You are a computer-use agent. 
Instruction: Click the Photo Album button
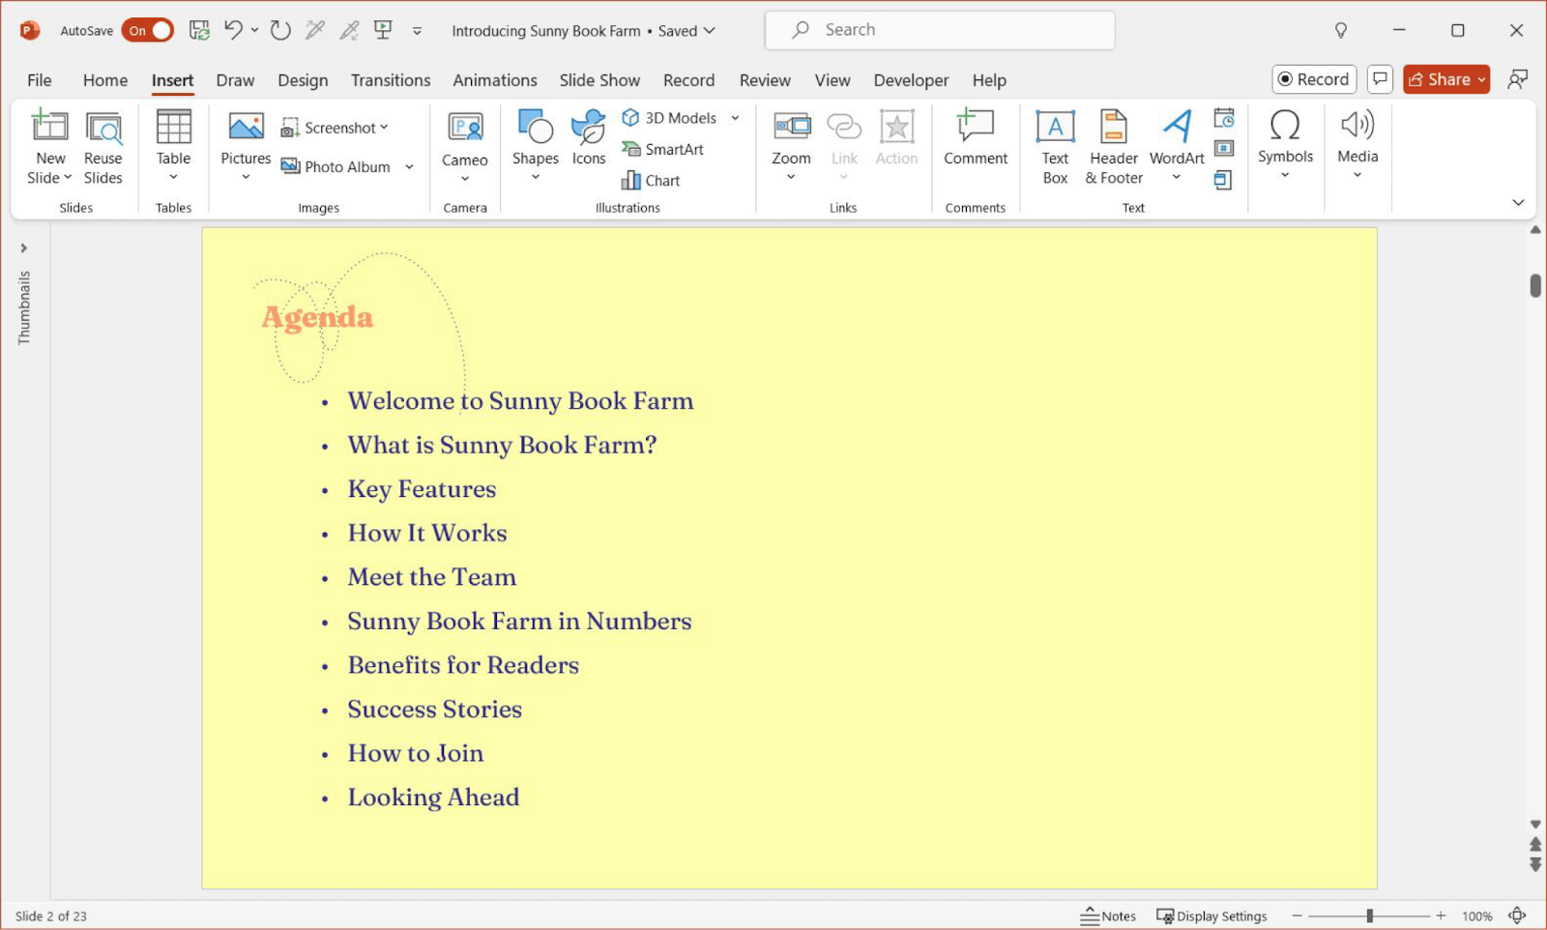[x=336, y=166]
